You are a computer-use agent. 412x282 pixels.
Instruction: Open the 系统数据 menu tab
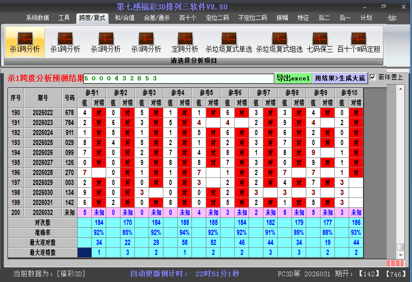pos(37,18)
